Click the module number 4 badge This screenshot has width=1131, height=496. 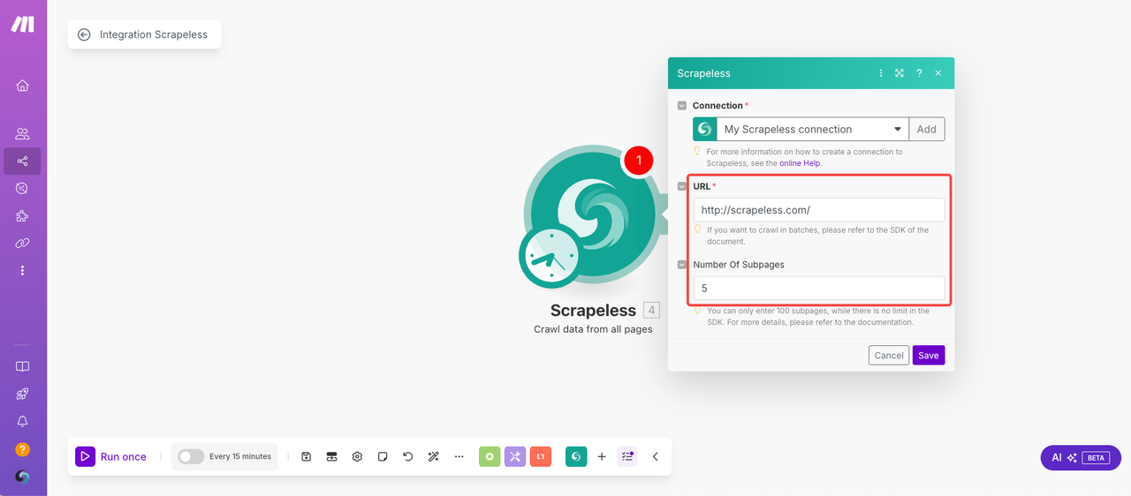tap(651, 310)
